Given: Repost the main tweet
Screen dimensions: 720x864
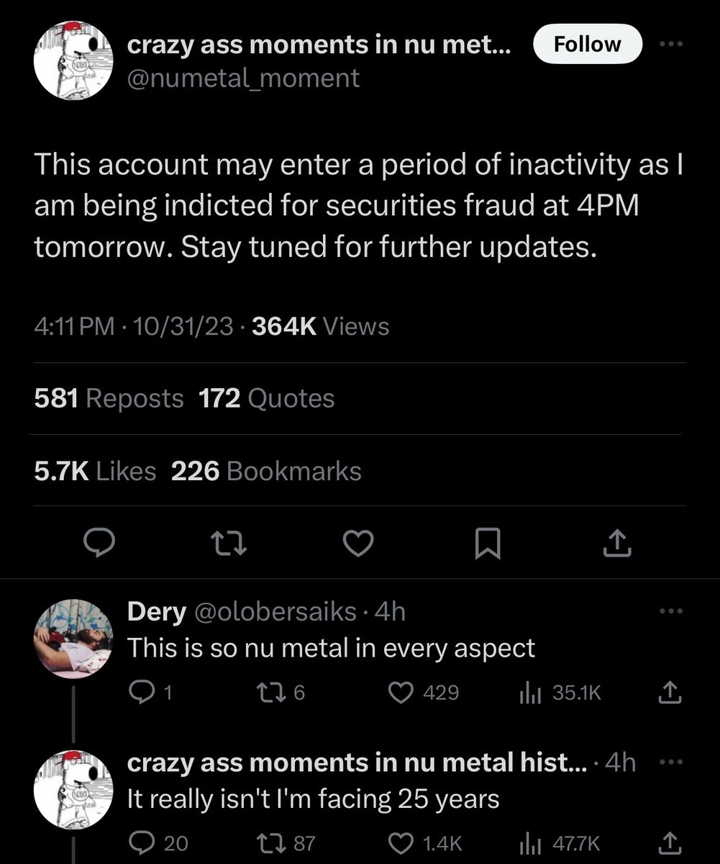Looking at the screenshot, I should pyautogui.click(x=229, y=544).
